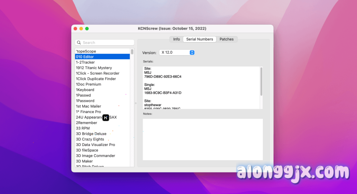
Task: Select the Serial Numbers tab
Action: (199, 39)
